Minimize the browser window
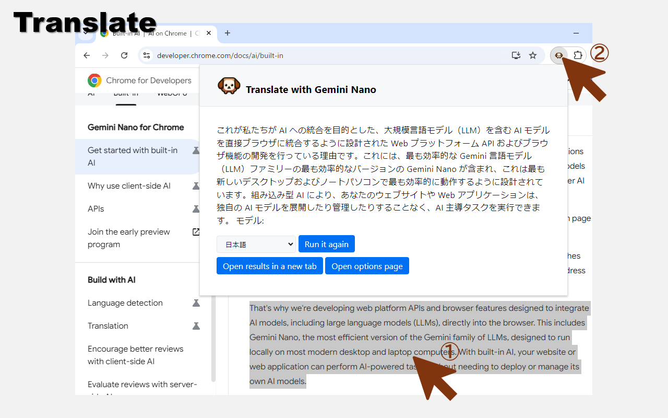The image size is (668, 418). pos(576,33)
